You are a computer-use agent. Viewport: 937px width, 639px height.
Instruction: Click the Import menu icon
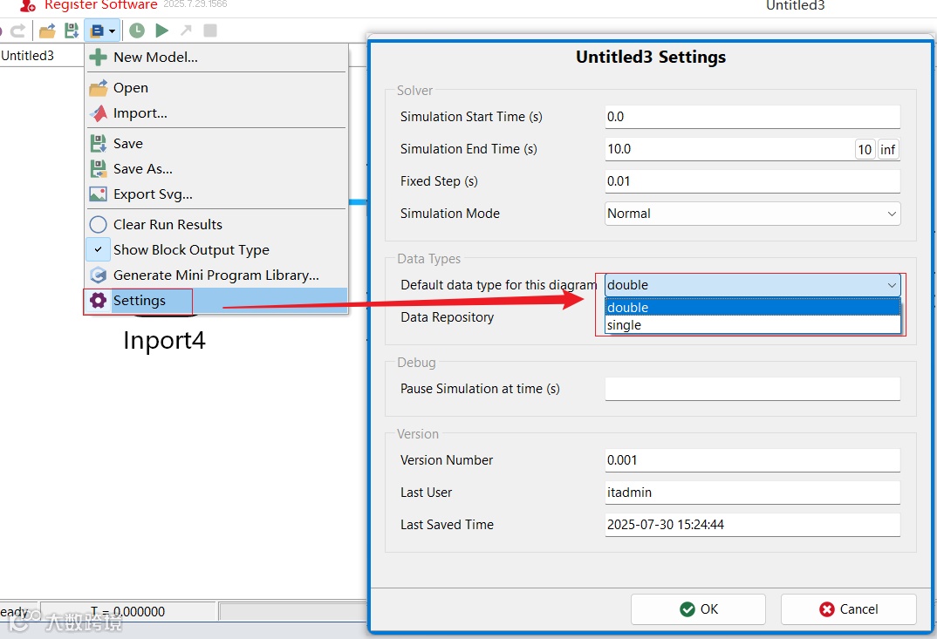[x=98, y=112]
